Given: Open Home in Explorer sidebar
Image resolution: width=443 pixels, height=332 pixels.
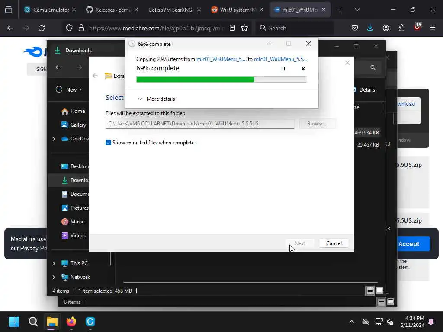Looking at the screenshot, I should (73, 111).
